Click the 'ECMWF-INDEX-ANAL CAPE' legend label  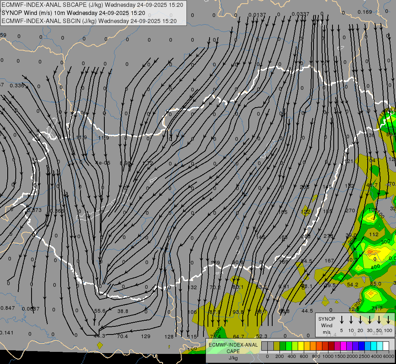tap(233, 348)
